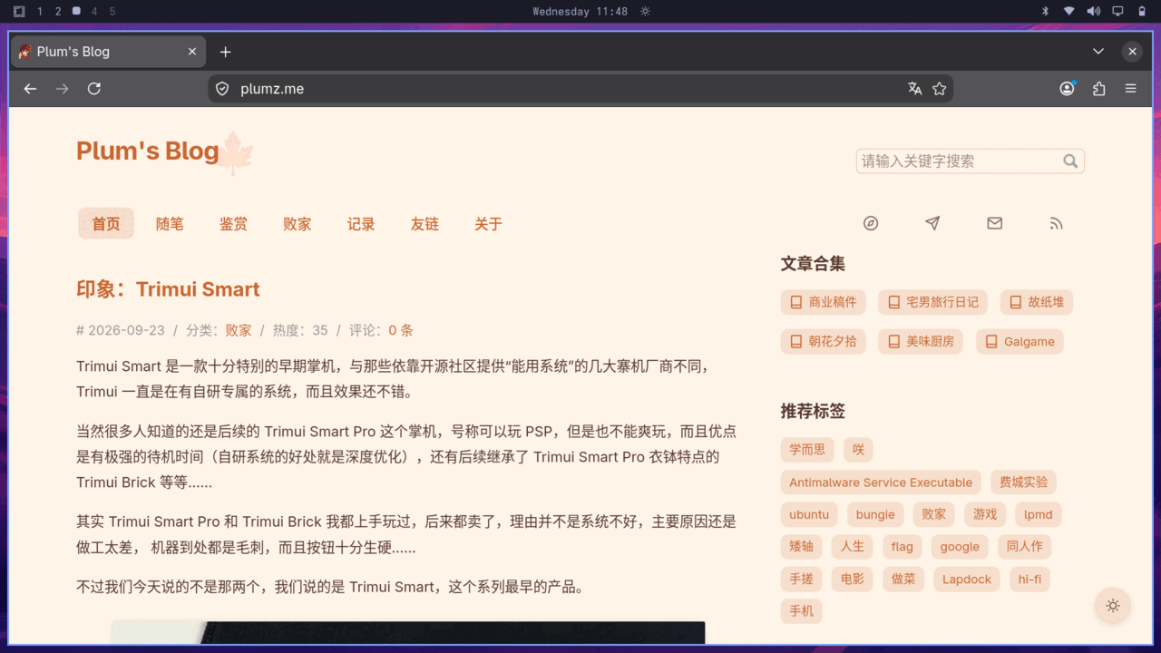
Task: Click the compass explore icon
Action: click(871, 223)
